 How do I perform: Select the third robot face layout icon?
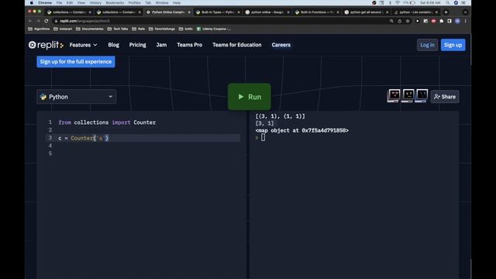tap(422, 96)
